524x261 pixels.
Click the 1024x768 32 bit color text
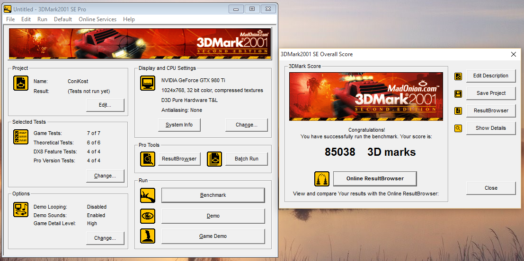click(212, 90)
